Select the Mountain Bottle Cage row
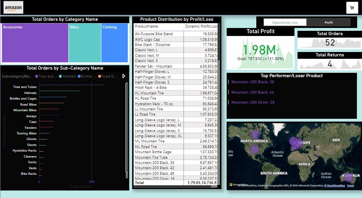The width and height of the screenshot is (362, 198). [176, 152]
